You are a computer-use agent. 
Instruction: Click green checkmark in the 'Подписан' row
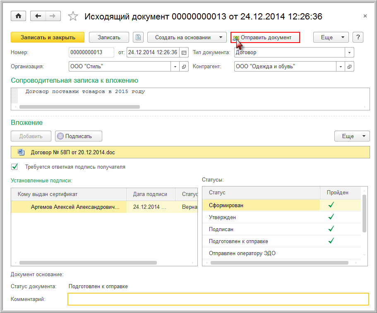[331, 229]
